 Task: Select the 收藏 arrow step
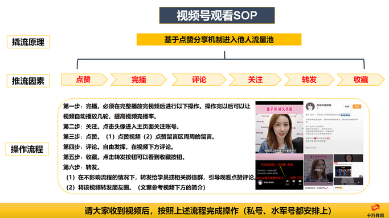click(x=361, y=79)
